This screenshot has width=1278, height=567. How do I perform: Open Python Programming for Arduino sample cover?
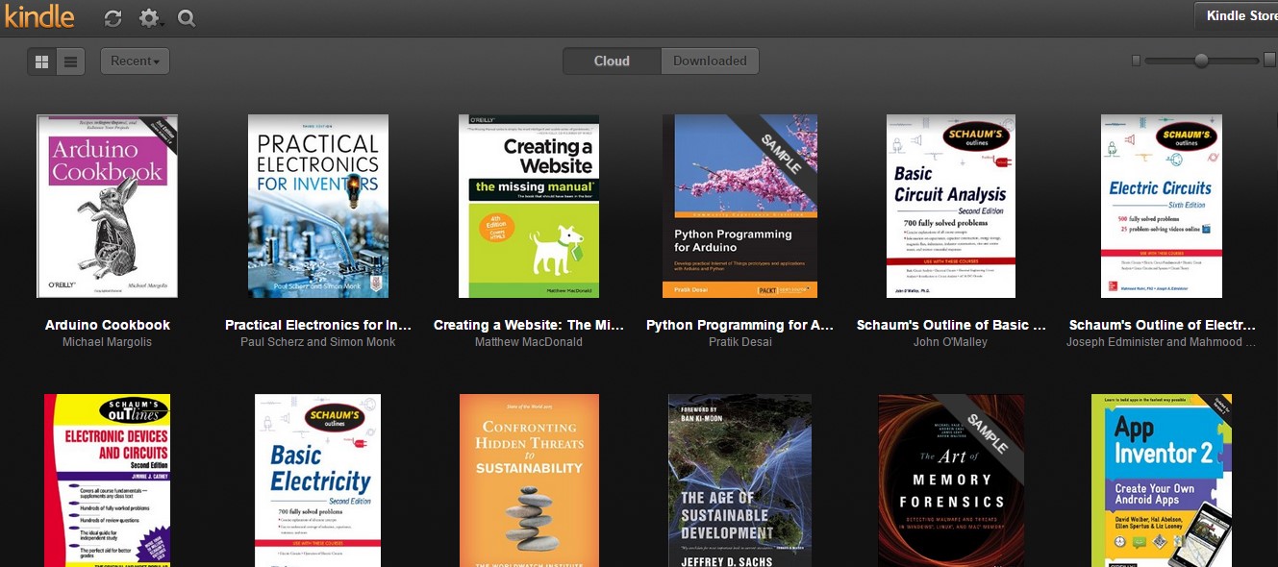(x=740, y=207)
